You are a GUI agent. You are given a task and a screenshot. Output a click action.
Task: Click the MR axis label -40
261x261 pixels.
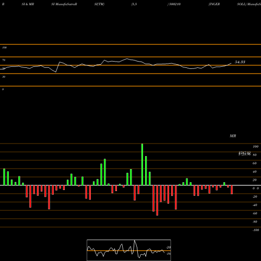[x=255, y=205]
